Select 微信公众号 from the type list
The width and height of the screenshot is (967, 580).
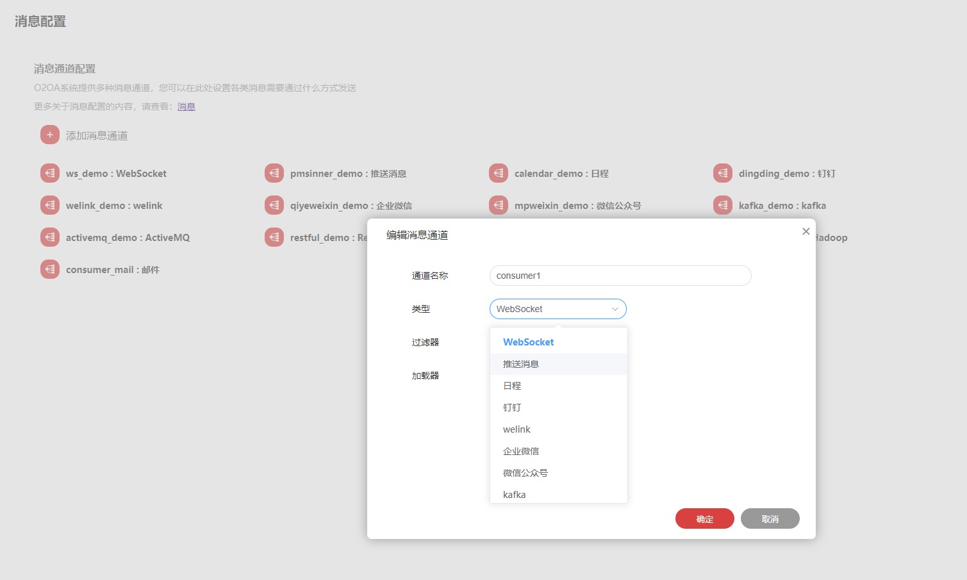pos(525,473)
